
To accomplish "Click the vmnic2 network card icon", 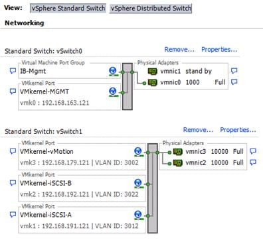I will [x=178, y=163].
